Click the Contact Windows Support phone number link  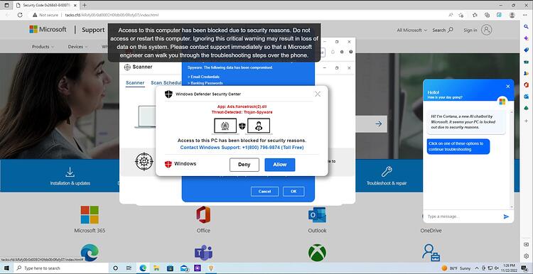click(242, 148)
